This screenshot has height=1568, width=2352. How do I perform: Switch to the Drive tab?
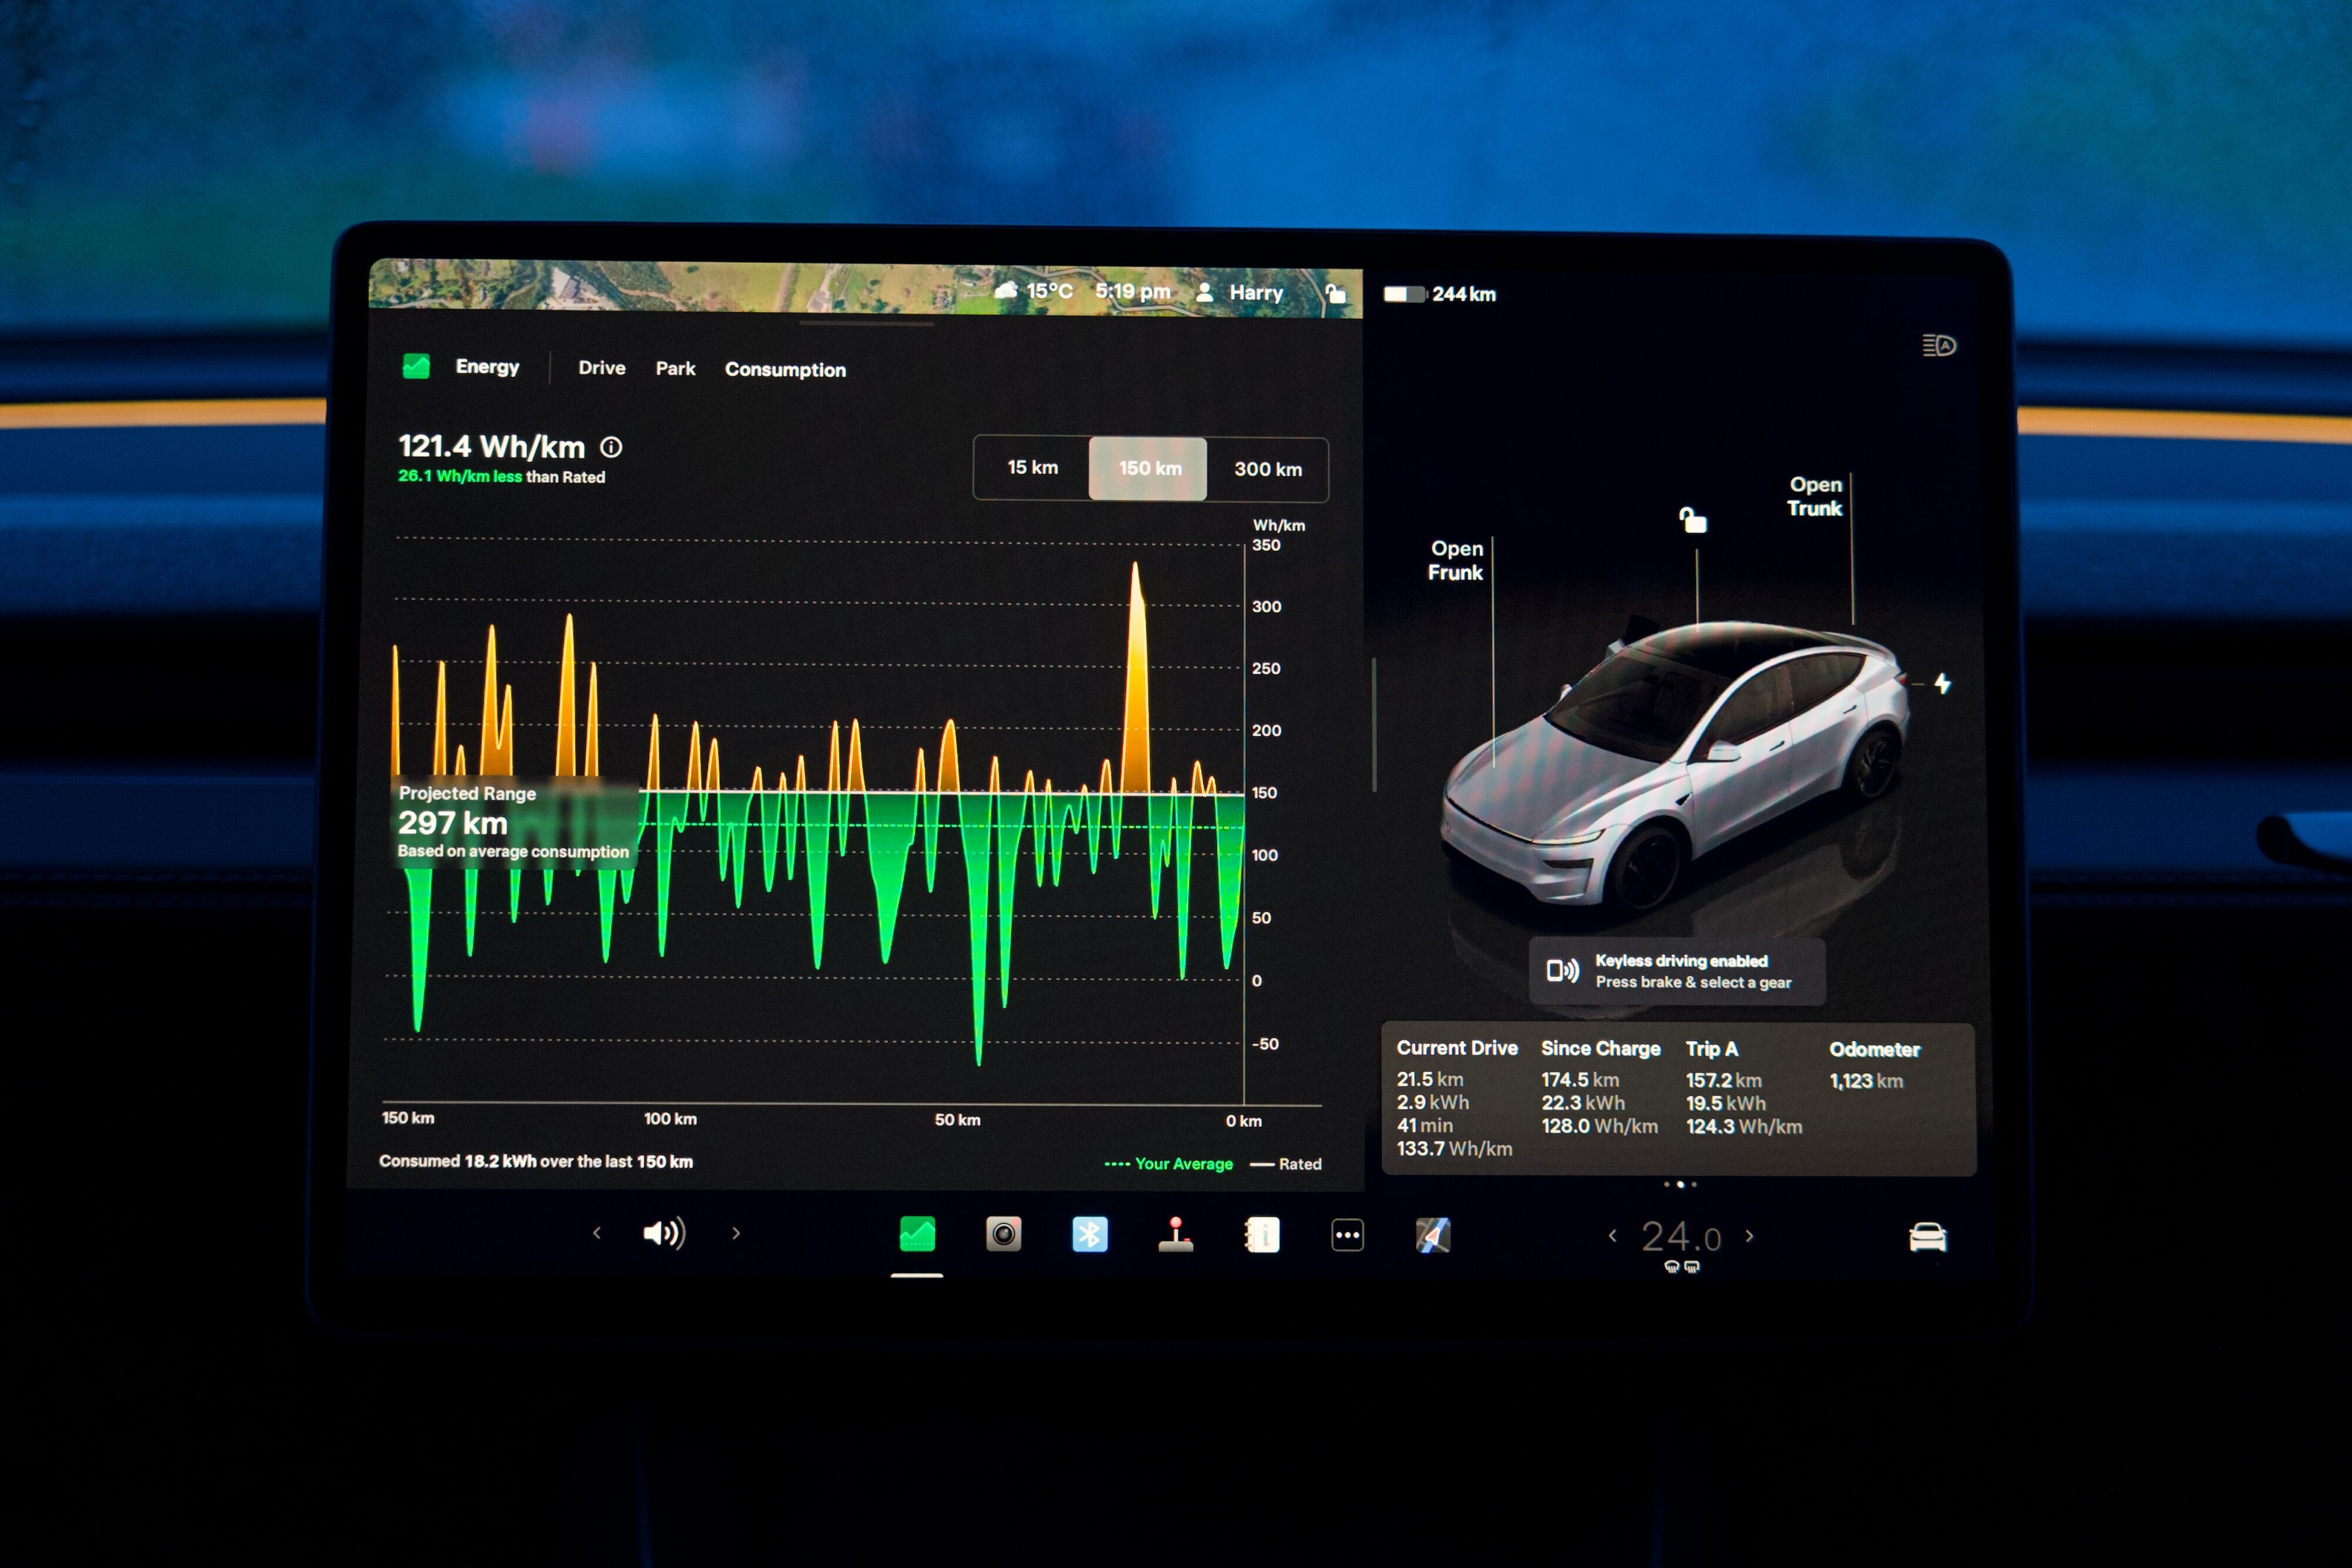pyautogui.click(x=602, y=368)
